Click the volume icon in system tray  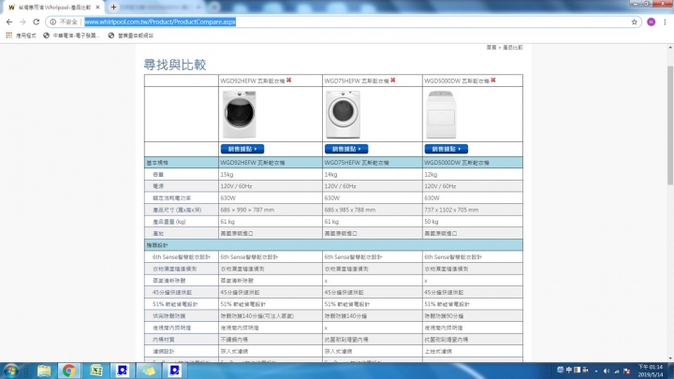[607, 371]
